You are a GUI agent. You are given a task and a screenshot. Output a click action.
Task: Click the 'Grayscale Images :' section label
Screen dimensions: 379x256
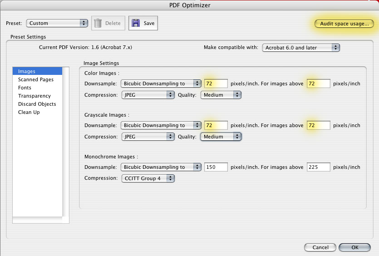pyautogui.click(x=107, y=115)
